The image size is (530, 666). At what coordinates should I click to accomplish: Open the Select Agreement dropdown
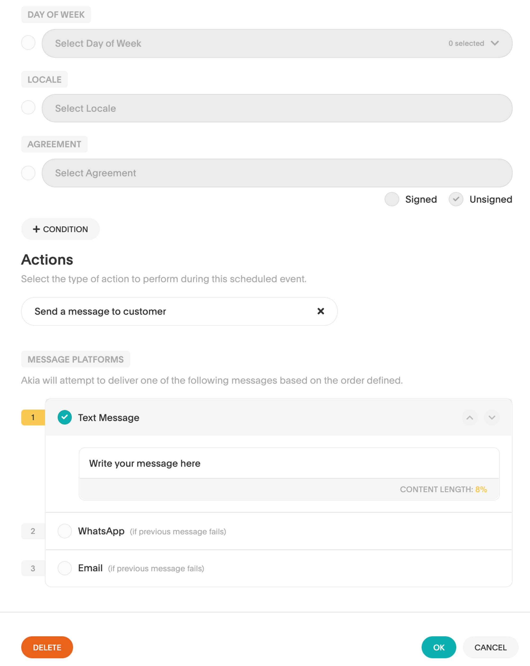pos(277,172)
